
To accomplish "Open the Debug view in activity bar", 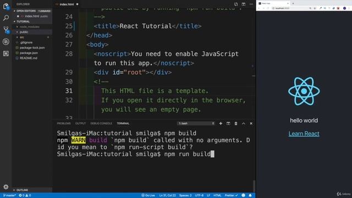I will point(6,42).
